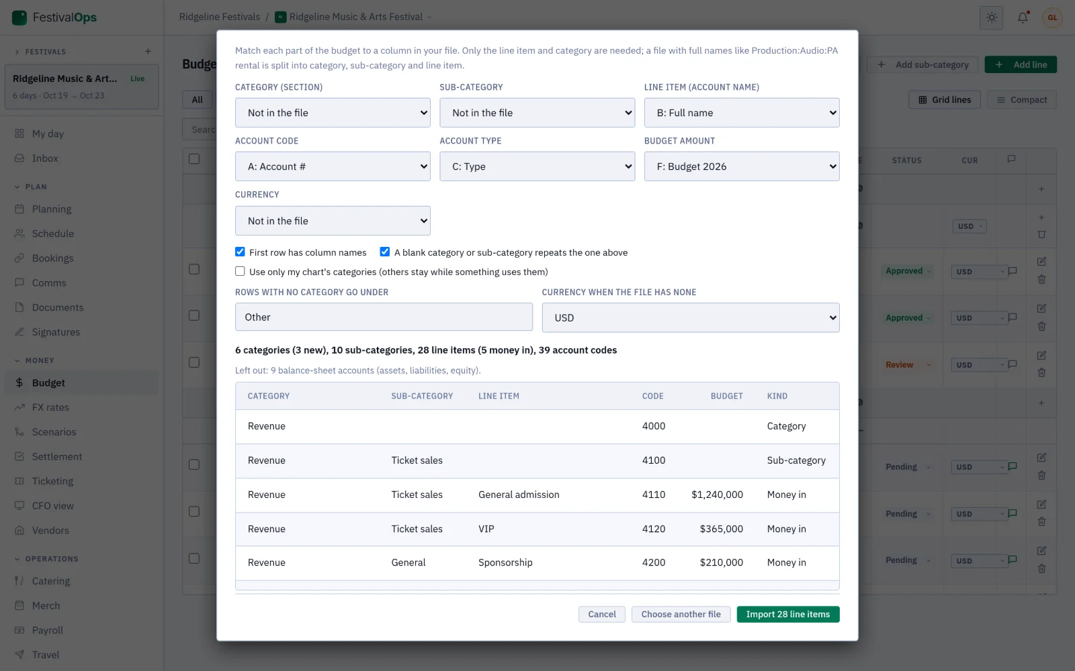
Task: Click Choose another file
Action: click(x=681, y=614)
